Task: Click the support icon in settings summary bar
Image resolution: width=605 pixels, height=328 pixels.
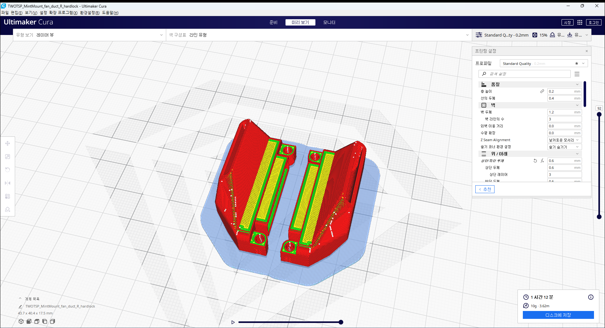Action: [552, 35]
